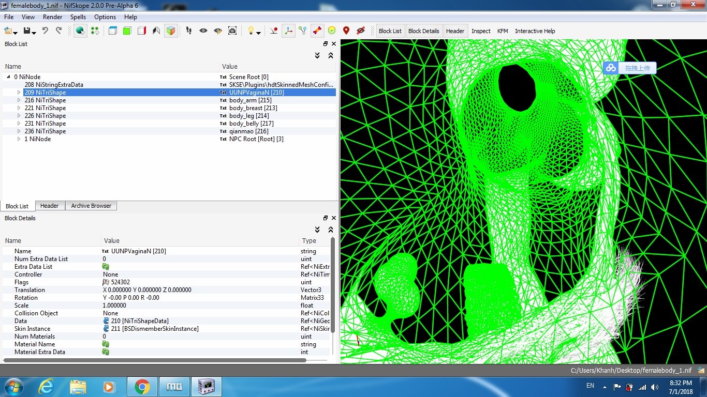
Task: Expand all rows in Block List panel
Action: click(317, 55)
